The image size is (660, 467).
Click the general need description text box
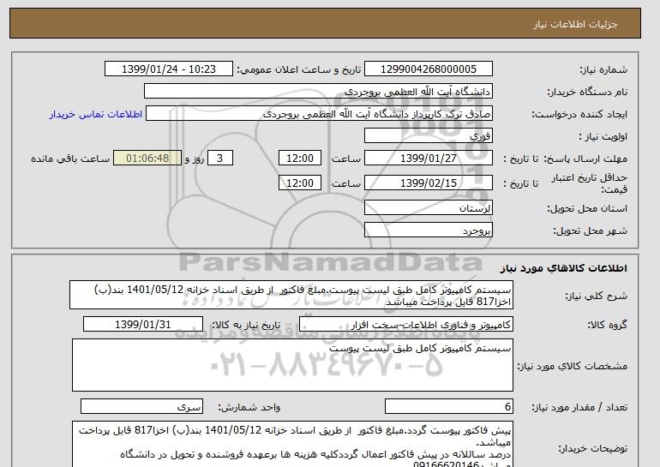(x=291, y=296)
